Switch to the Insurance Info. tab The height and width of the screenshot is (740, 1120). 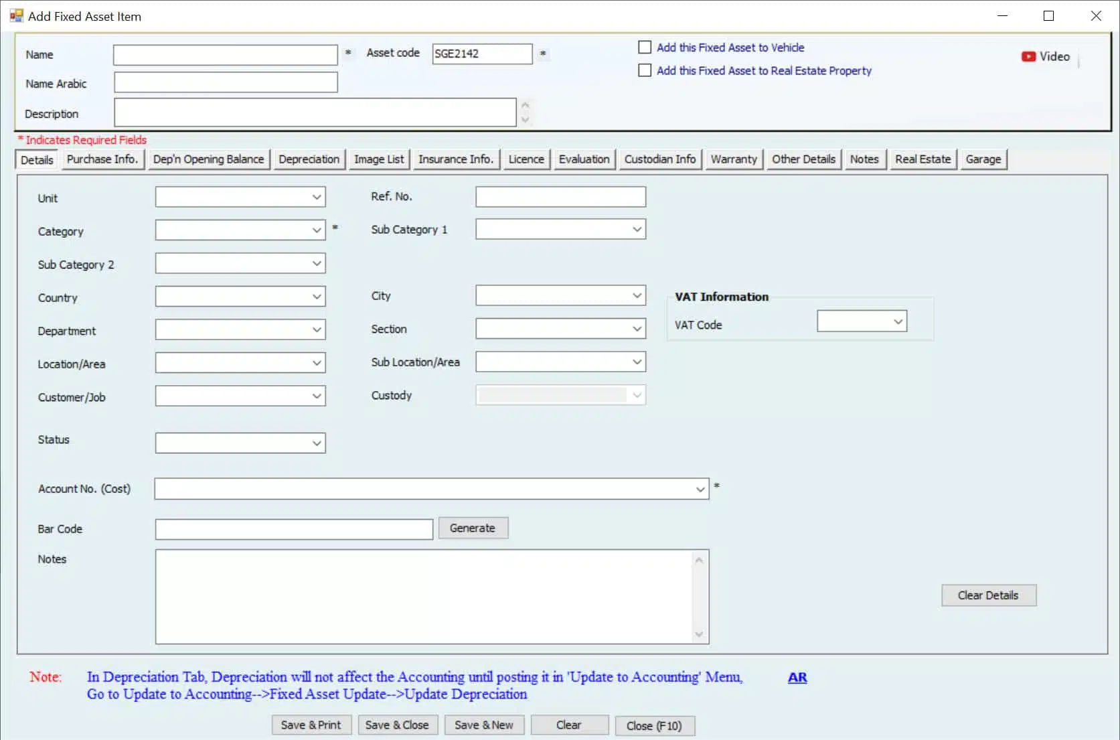tap(456, 159)
